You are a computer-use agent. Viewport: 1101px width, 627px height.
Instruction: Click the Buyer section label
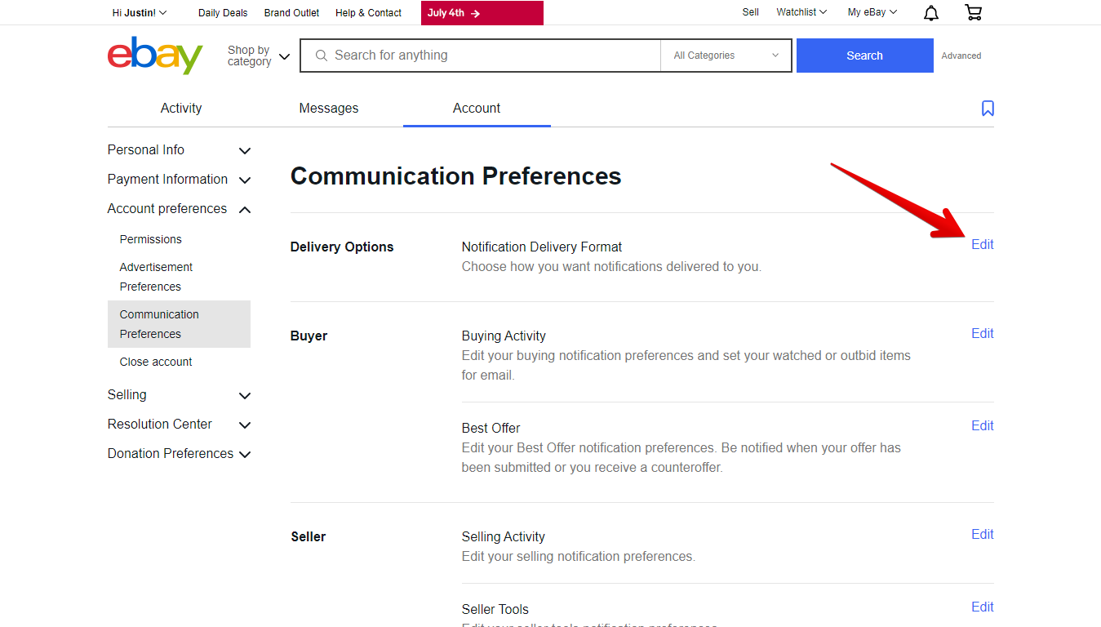click(309, 336)
